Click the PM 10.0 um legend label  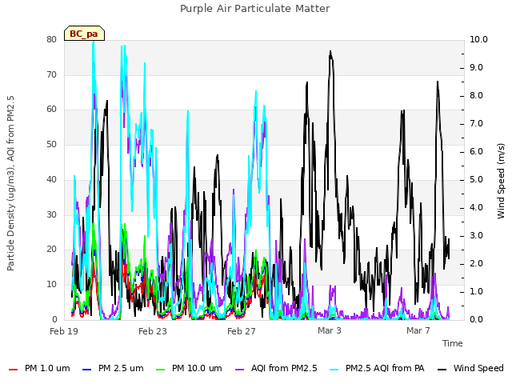(197, 368)
